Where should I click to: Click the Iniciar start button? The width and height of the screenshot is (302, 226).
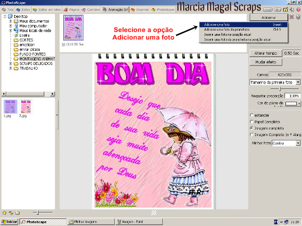9,222
